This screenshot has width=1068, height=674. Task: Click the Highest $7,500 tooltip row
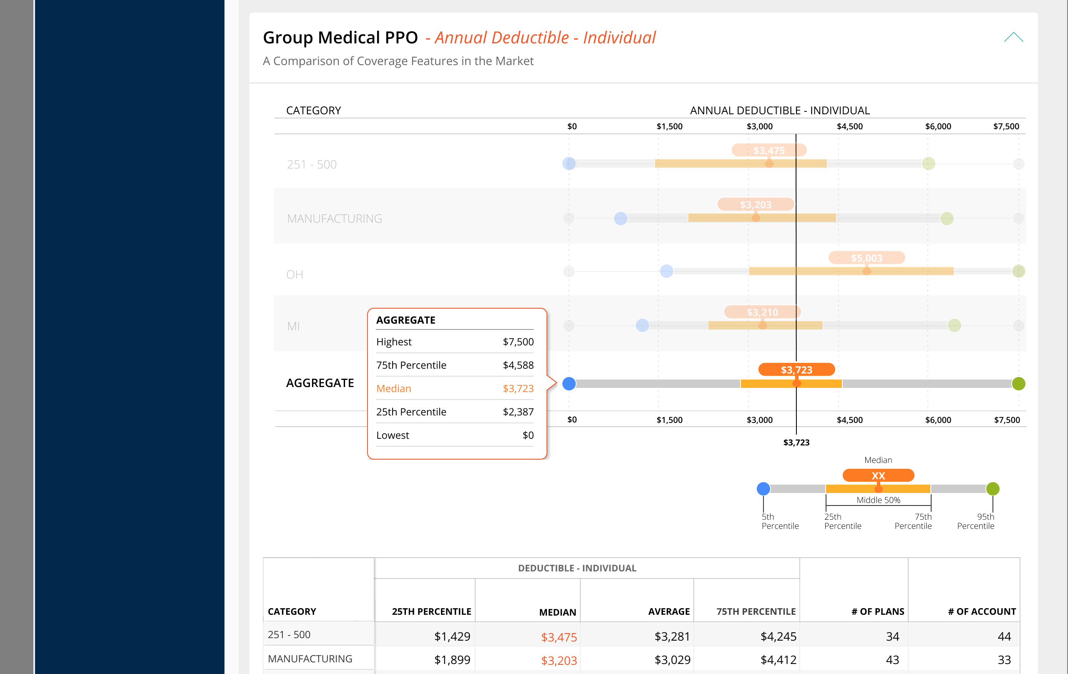[x=455, y=342]
